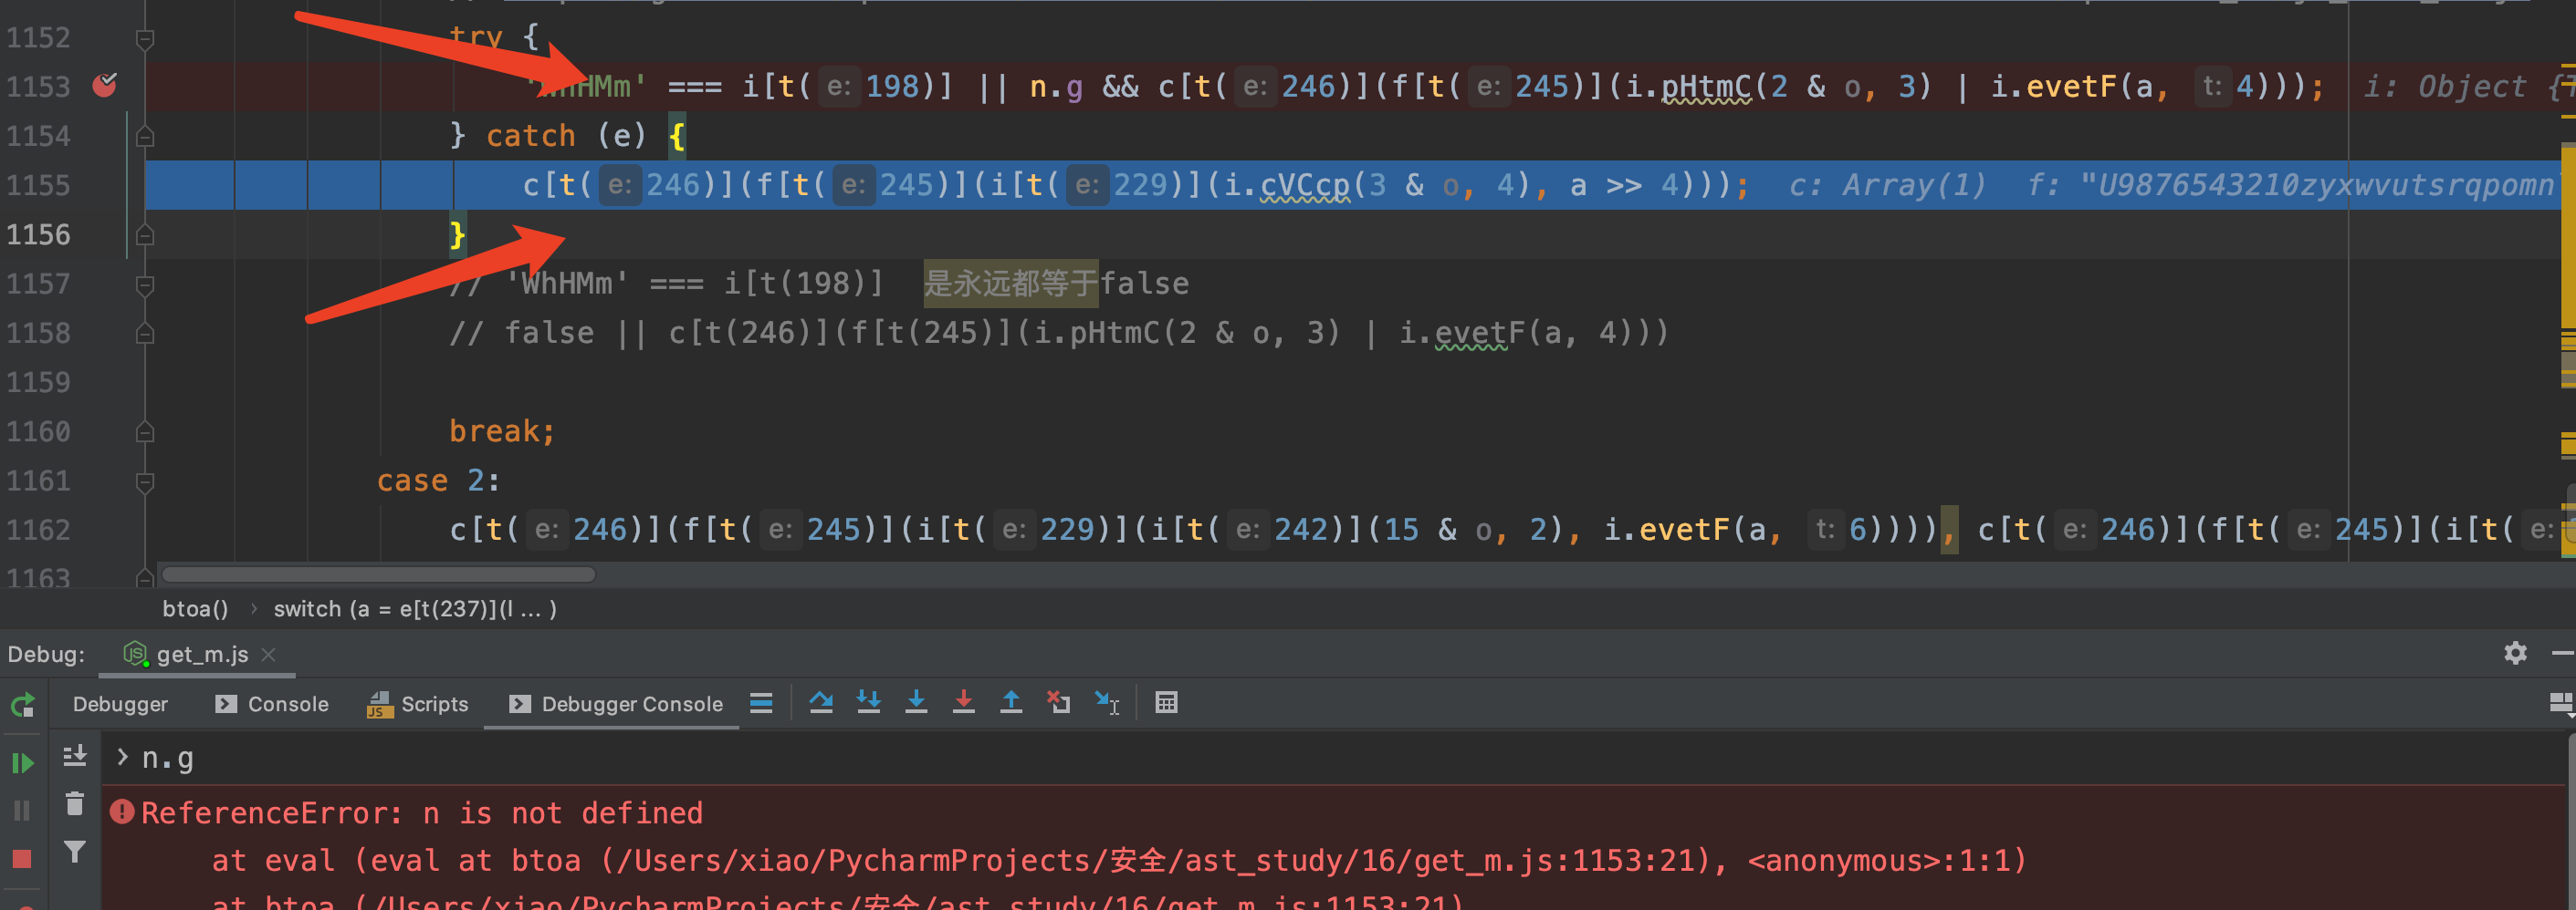Collapse the fold marker on line 1156
Image resolution: width=2576 pixels, height=910 pixels.
[145, 234]
